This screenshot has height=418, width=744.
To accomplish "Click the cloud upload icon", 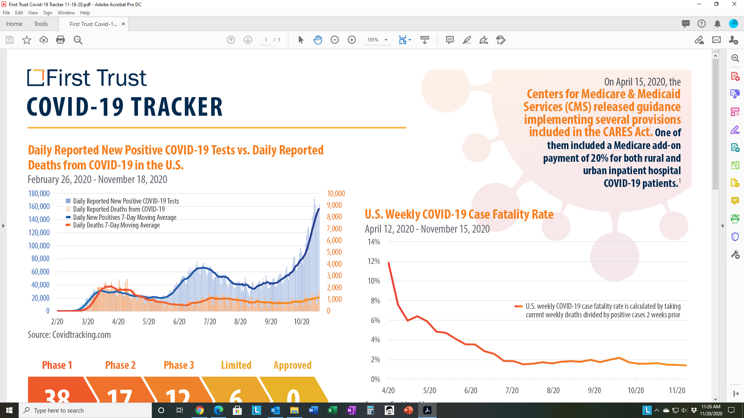I will (x=44, y=40).
